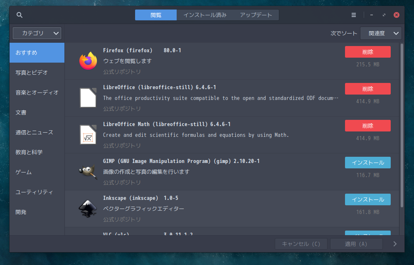Click the GIMP mascot icon
Image resolution: width=414 pixels, height=265 pixels.
(x=88, y=172)
